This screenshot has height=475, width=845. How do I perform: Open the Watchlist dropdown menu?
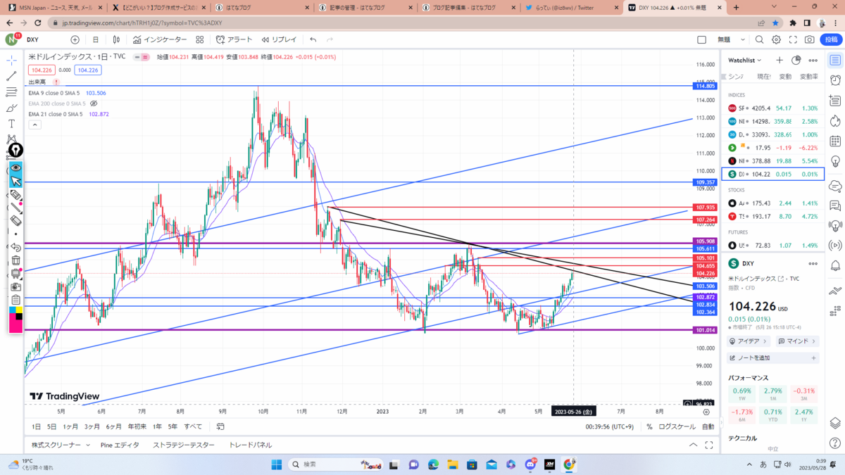pyautogui.click(x=745, y=61)
